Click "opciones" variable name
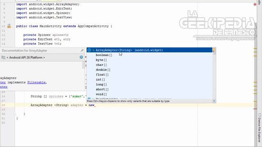 pyautogui.click(x=56, y=96)
